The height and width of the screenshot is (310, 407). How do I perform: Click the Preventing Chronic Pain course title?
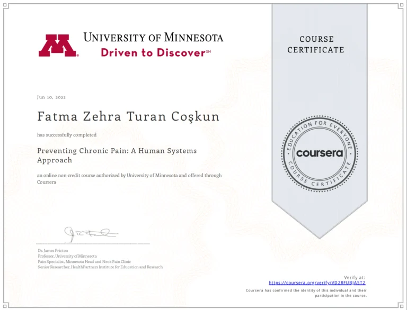(x=117, y=155)
